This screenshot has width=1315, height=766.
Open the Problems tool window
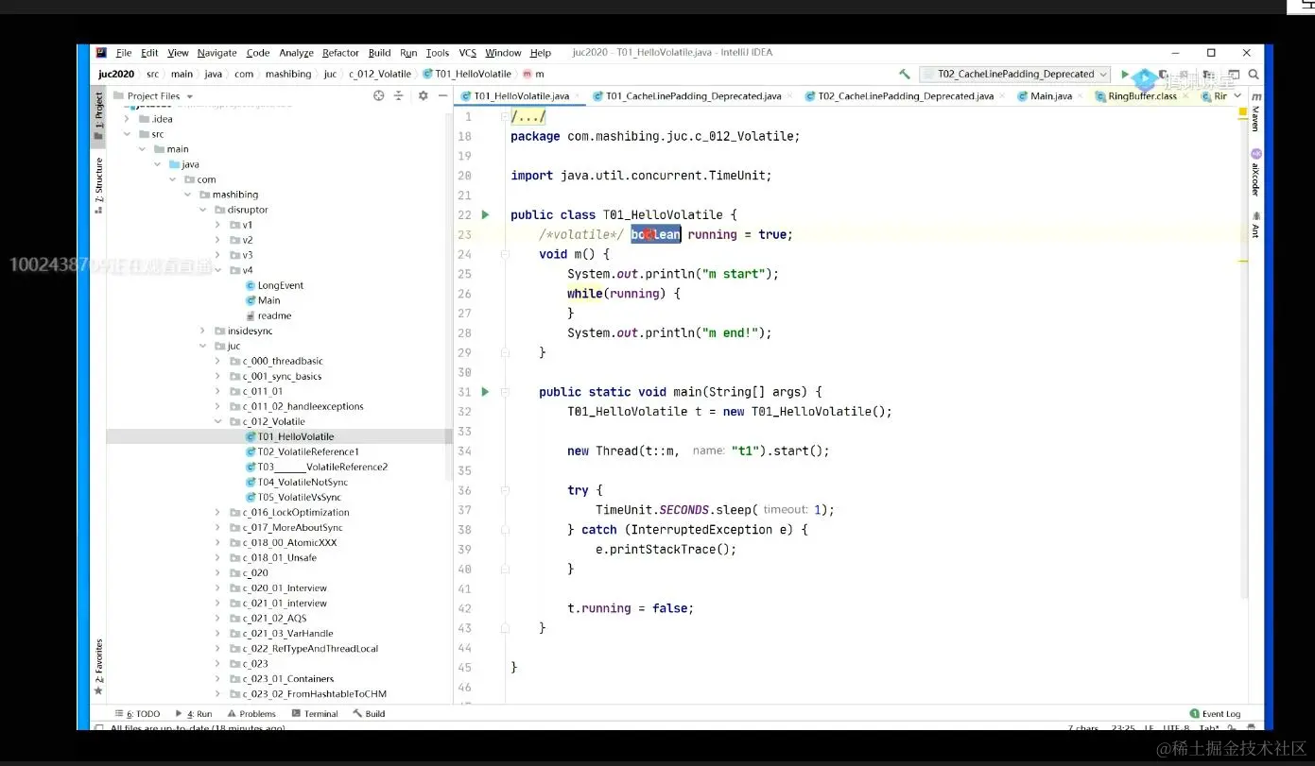pos(251,714)
